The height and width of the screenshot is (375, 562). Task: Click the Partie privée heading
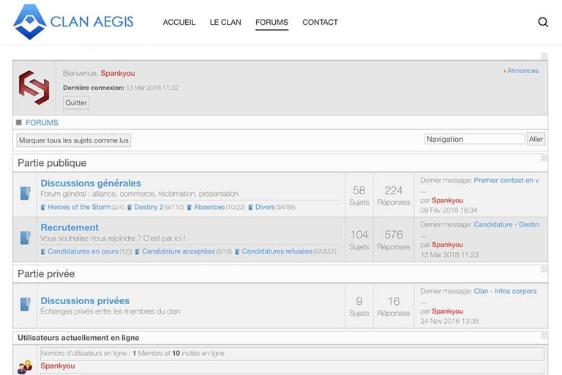(46, 273)
